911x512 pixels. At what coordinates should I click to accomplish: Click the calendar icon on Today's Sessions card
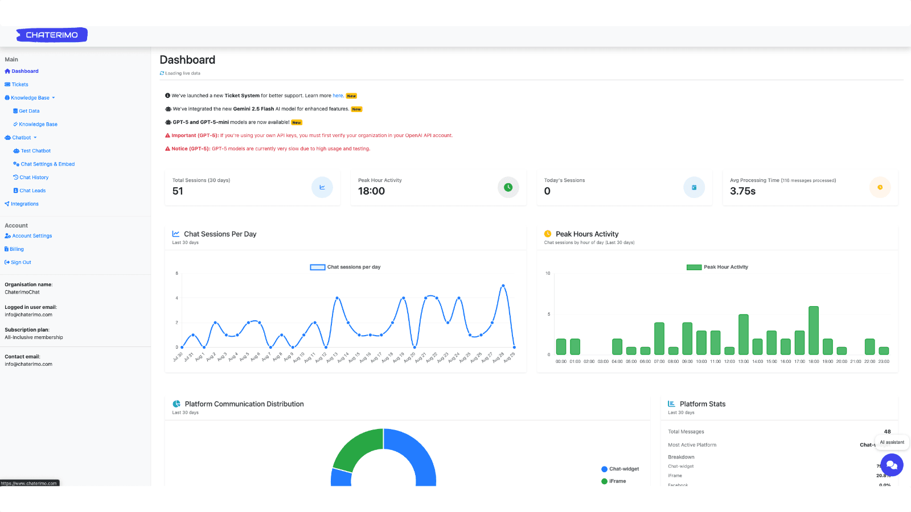coord(694,187)
